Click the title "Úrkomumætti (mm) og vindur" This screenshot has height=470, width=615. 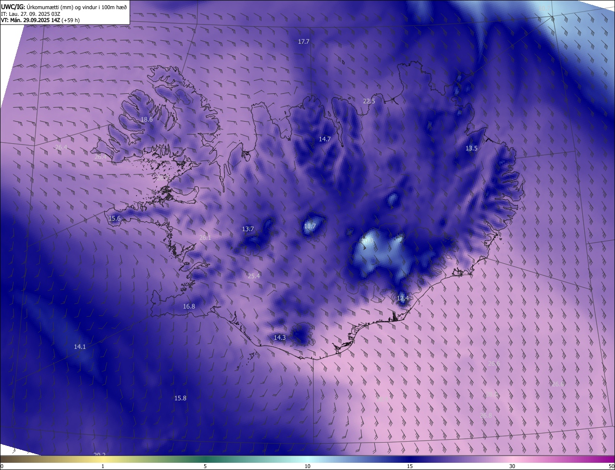point(63,7)
